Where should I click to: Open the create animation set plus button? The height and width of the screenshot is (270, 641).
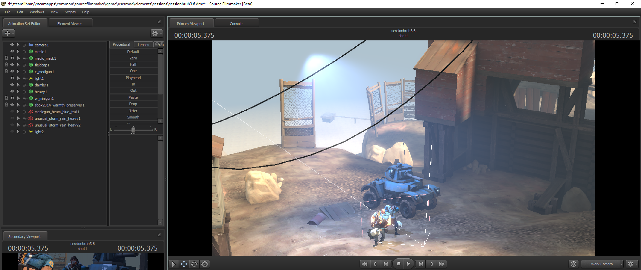8,33
